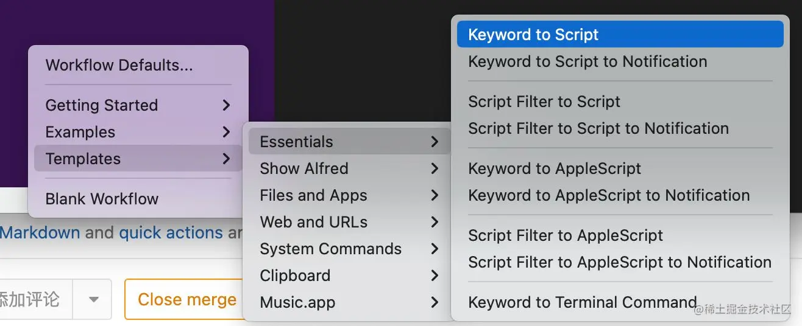The image size is (802, 326).
Task: Choose Keyword to AppleScript template
Action: (x=554, y=168)
